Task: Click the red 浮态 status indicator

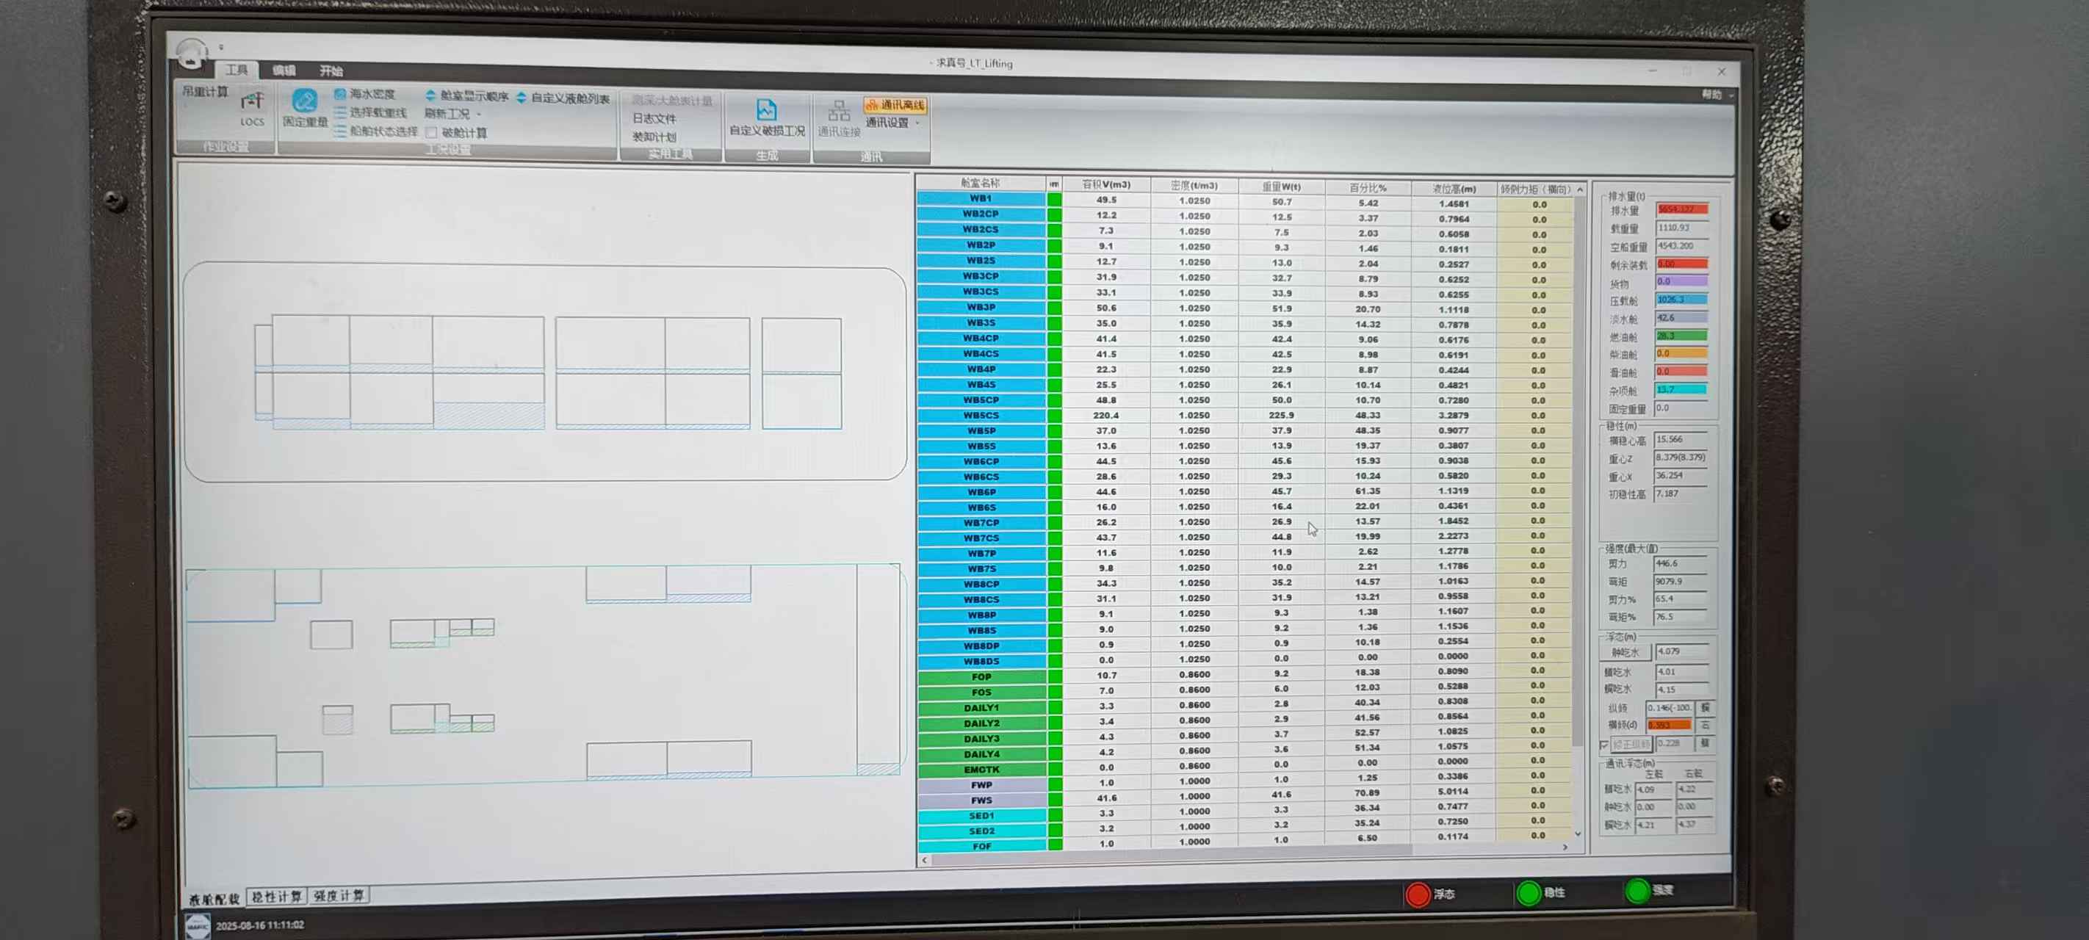Action: click(x=1418, y=894)
